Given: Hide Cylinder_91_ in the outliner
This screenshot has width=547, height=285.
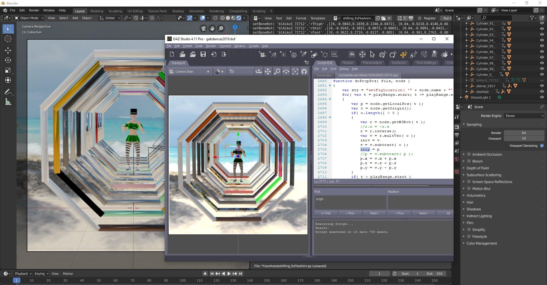Looking at the screenshot, I should click(542, 23).
